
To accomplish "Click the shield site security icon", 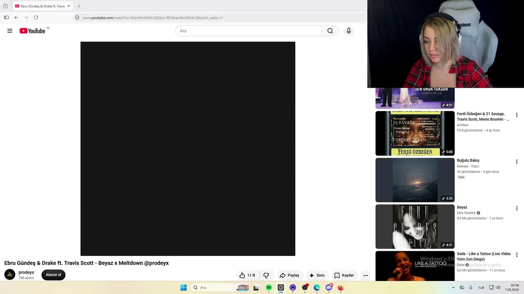I will pyautogui.click(x=77, y=18).
